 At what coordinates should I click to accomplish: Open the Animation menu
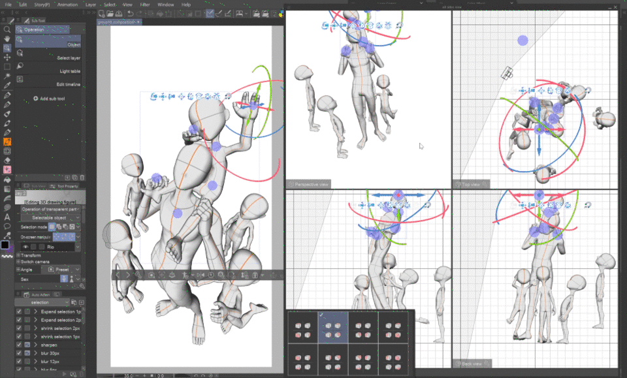click(x=67, y=5)
